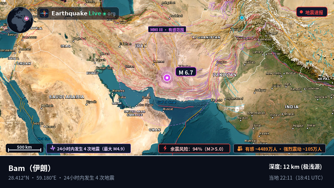Click the 地震速报 alert badge
This screenshot has height=188, width=334.
click(312, 12)
